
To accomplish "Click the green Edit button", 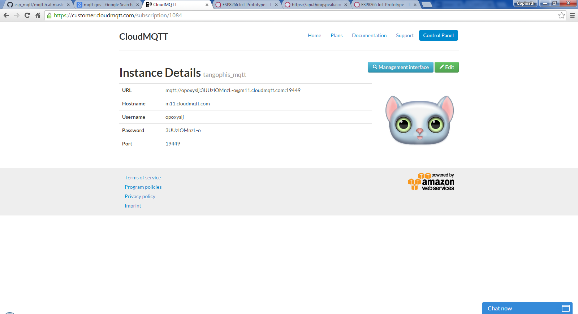I will (447, 67).
